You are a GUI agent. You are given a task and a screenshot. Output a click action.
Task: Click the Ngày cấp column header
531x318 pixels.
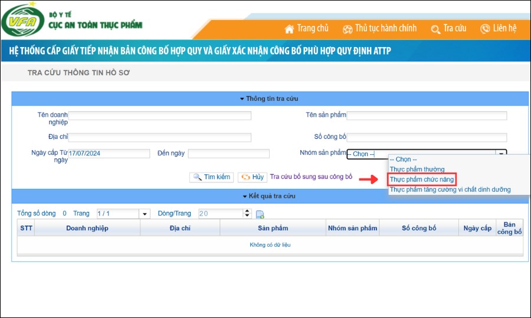pyautogui.click(x=477, y=228)
